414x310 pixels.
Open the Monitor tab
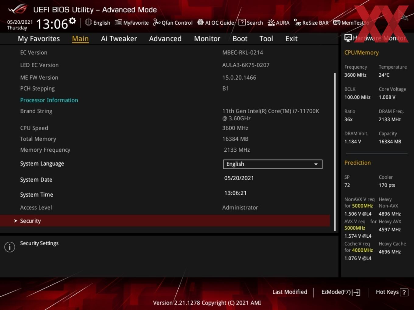coord(207,39)
